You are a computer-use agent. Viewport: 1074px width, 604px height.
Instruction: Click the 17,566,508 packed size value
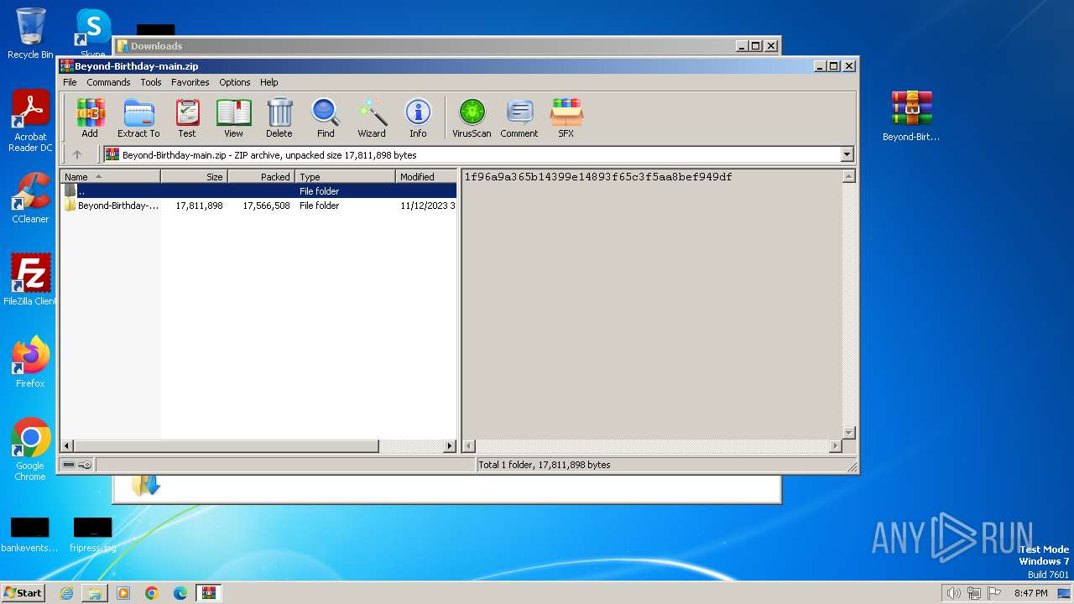click(266, 206)
